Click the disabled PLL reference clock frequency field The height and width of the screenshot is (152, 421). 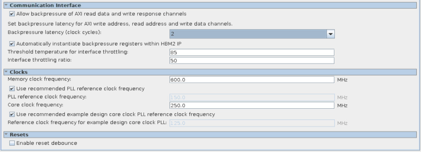pos(251,97)
